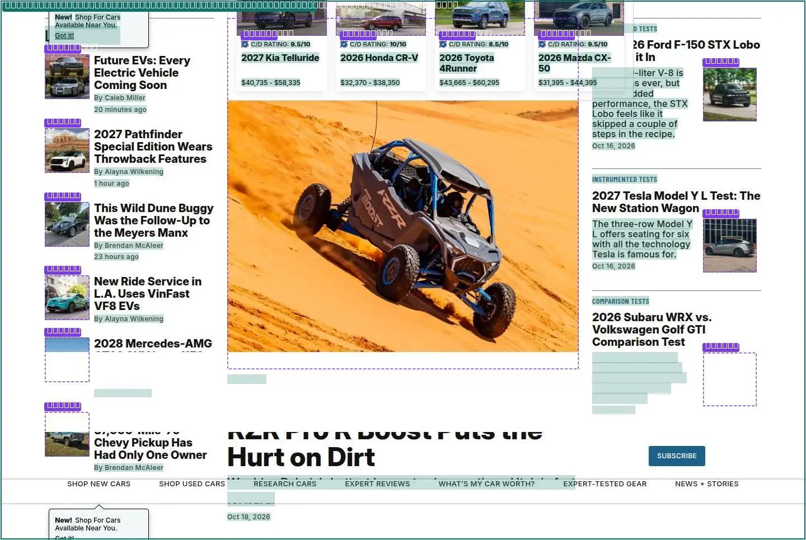
Task: Open Shop Used Cars in the navigation bar
Action: point(192,484)
